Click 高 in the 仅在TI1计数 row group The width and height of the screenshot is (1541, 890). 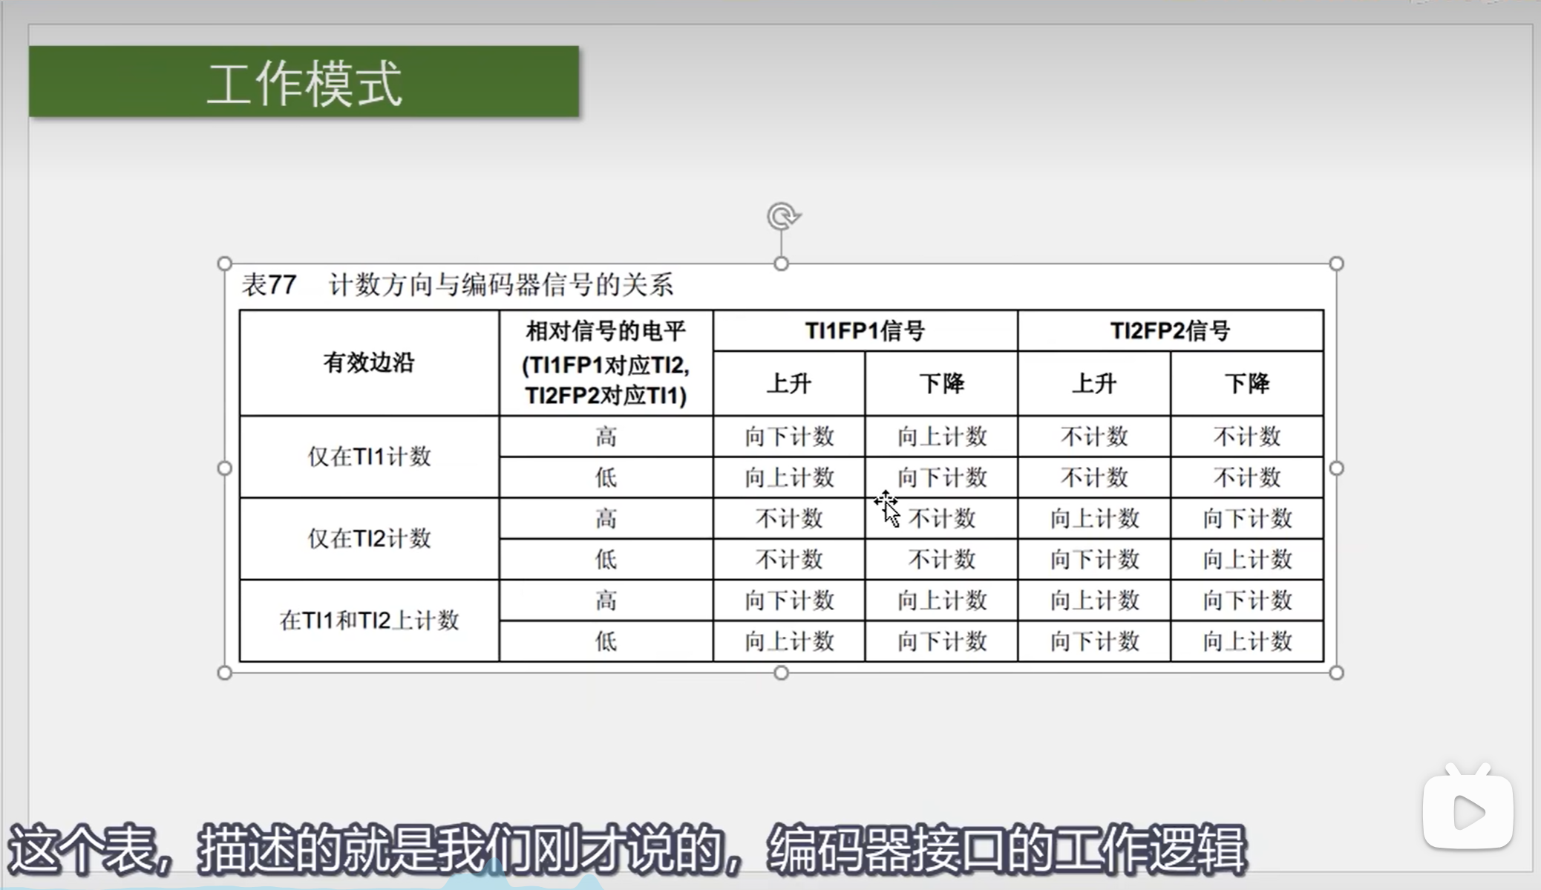[x=606, y=436]
